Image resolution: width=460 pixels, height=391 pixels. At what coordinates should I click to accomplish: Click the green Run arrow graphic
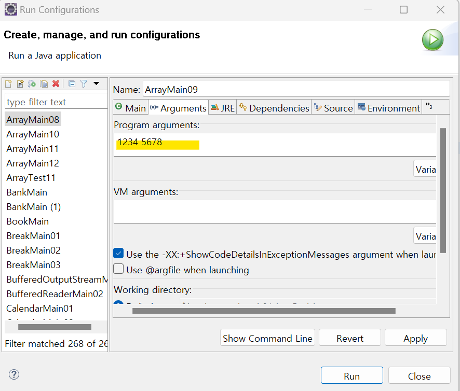click(x=432, y=39)
